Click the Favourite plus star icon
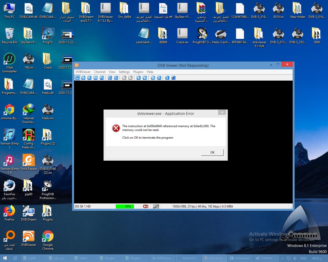Viewport: 328px width, 262px height. point(130,78)
